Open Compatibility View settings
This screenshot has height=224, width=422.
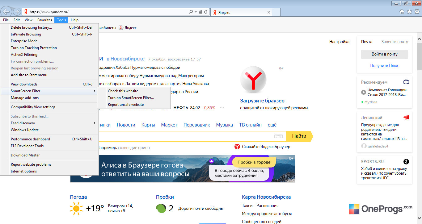click(49, 107)
